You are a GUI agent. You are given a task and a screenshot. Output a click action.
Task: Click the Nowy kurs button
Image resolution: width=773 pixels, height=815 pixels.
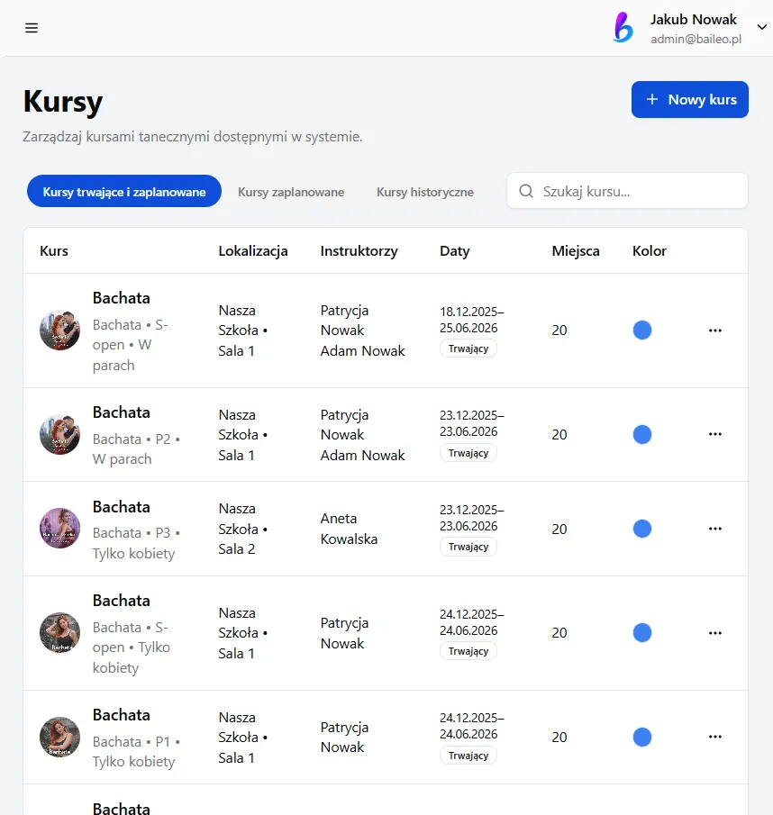pyautogui.click(x=690, y=99)
